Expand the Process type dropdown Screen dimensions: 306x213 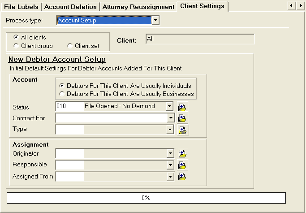(155, 20)
